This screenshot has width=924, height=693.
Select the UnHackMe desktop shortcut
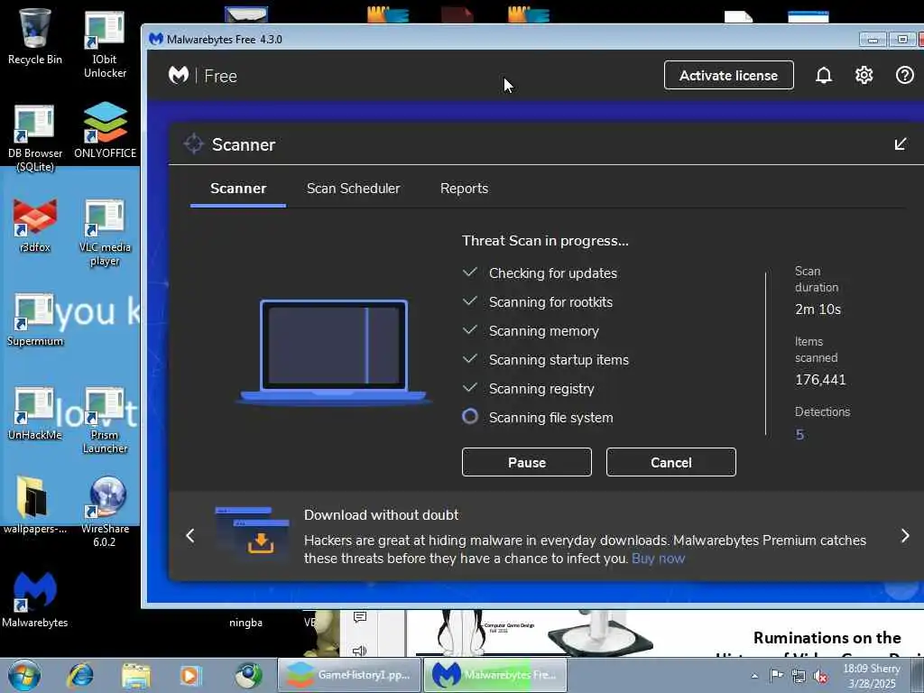35,413
